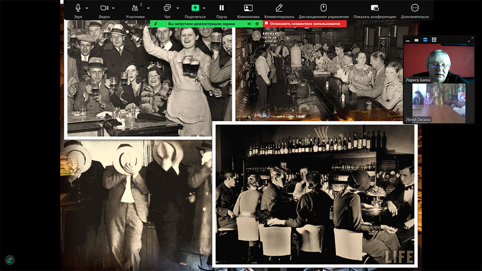482x271 pixels.
Task: Open the Участники participants panel
Action: 134,8
